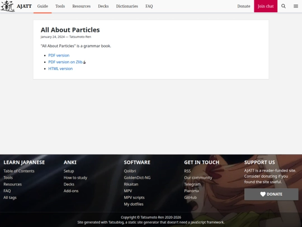Open the HTML version link
Image resolution: width=302 pixels, height=227 pixels.
coord(60,69)
